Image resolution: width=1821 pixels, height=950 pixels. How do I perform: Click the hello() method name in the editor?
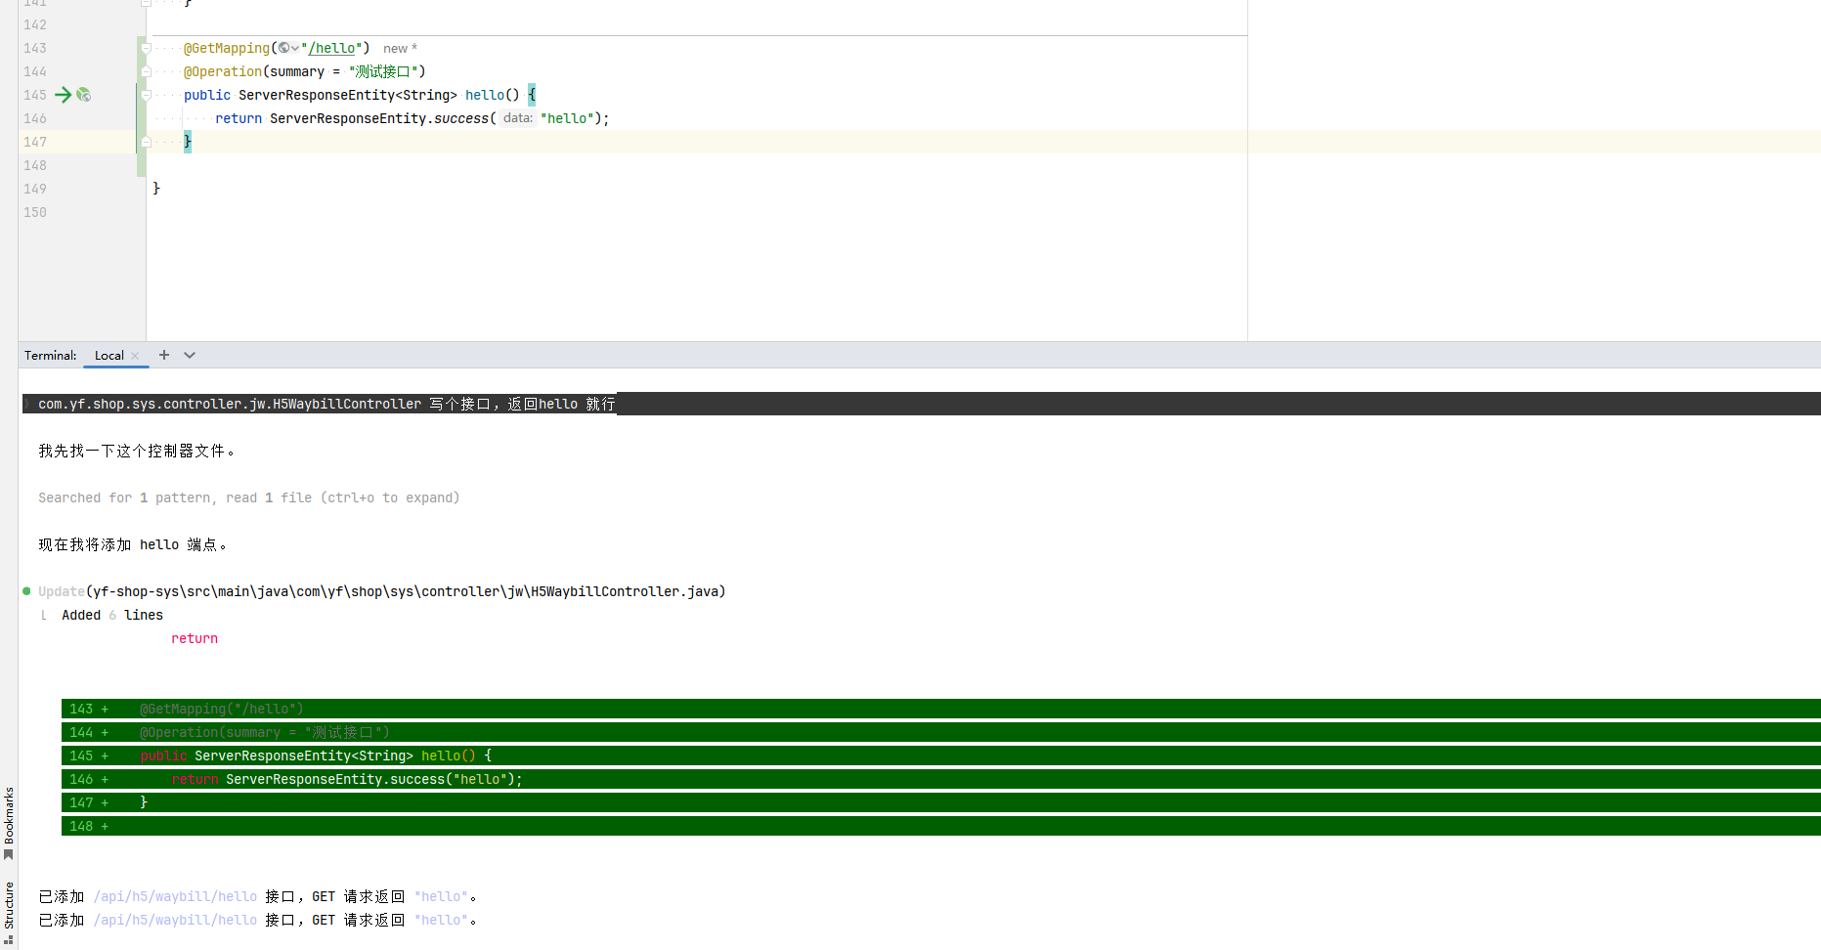pyautogui.click(x=485, y=95)
